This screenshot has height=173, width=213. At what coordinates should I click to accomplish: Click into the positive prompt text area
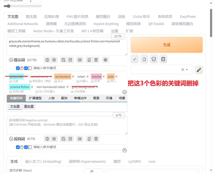[67, 46]
